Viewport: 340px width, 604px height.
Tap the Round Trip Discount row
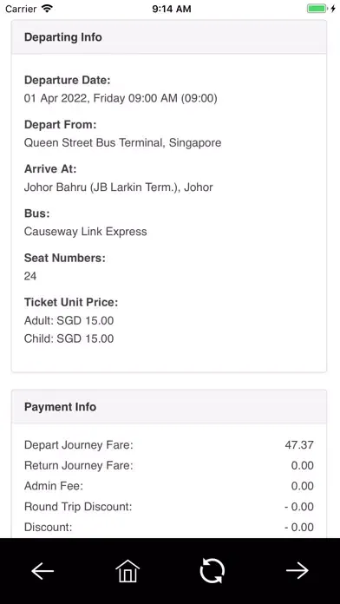169,507
